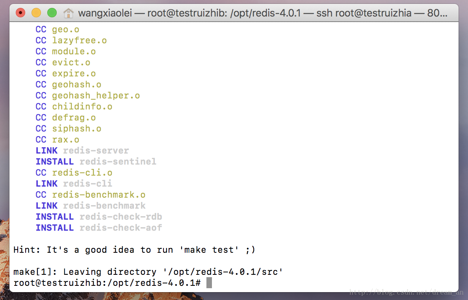The image size is (468, 300).
Task: Click the line 'CC redis-benchmark.o'
Action: [91, 195]
